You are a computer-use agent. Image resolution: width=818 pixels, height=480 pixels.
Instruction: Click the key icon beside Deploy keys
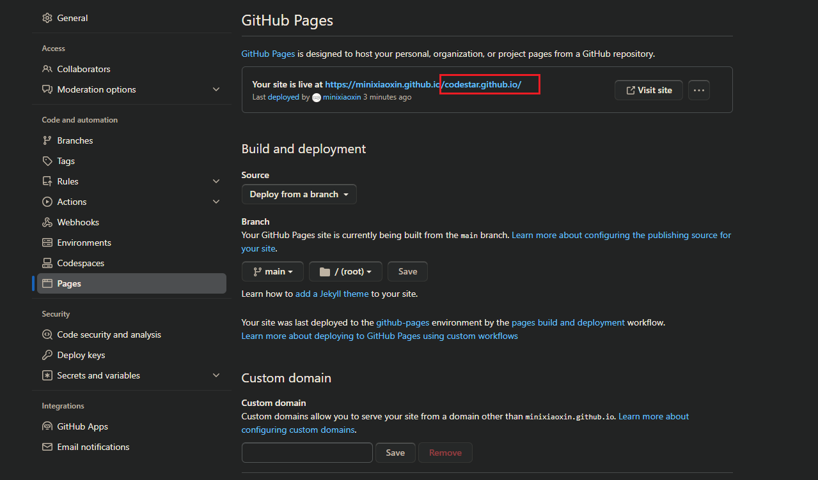47,355
